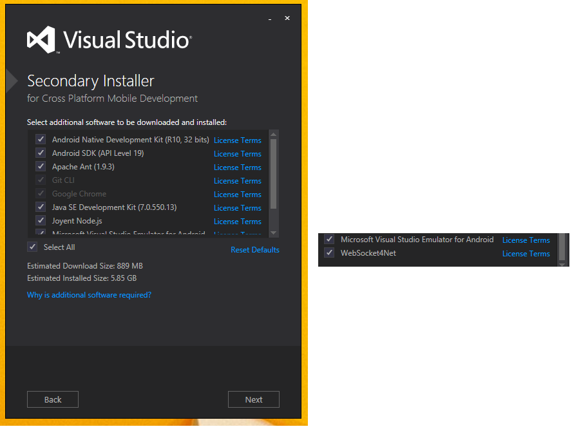Select the 'Joyent Node.js' item text
This screenshot has height=438, width=581.
[x=77, y=221]
